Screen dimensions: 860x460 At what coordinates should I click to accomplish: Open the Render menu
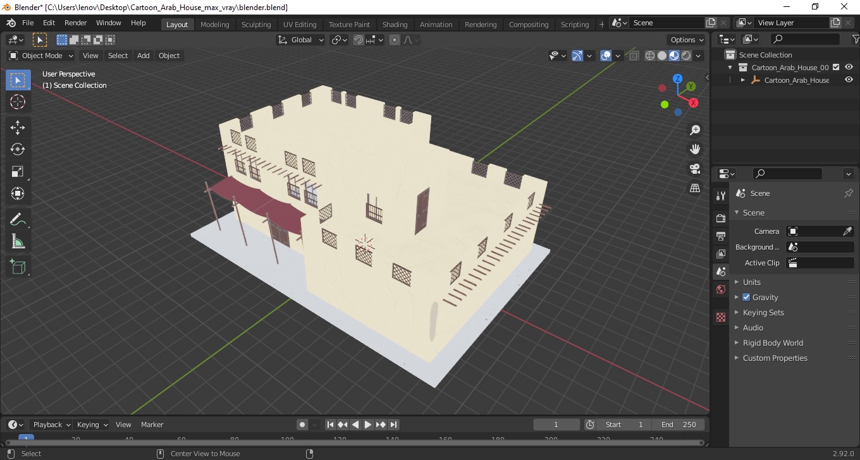pyautogui.click(x=76, y=23)
